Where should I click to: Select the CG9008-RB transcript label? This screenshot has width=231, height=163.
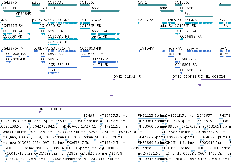pos(12,37)
